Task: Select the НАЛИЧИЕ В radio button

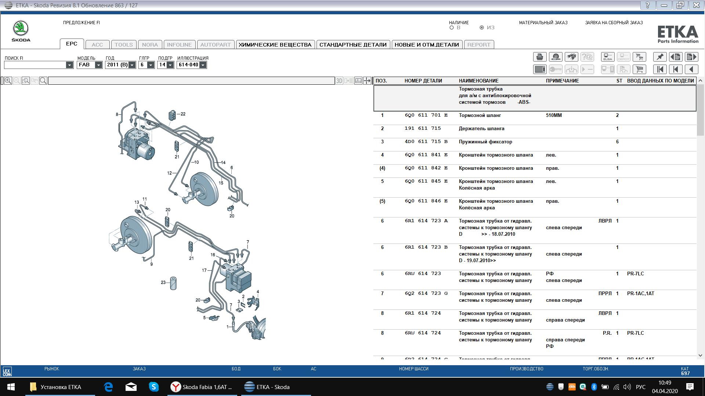Action: (452, 28)
